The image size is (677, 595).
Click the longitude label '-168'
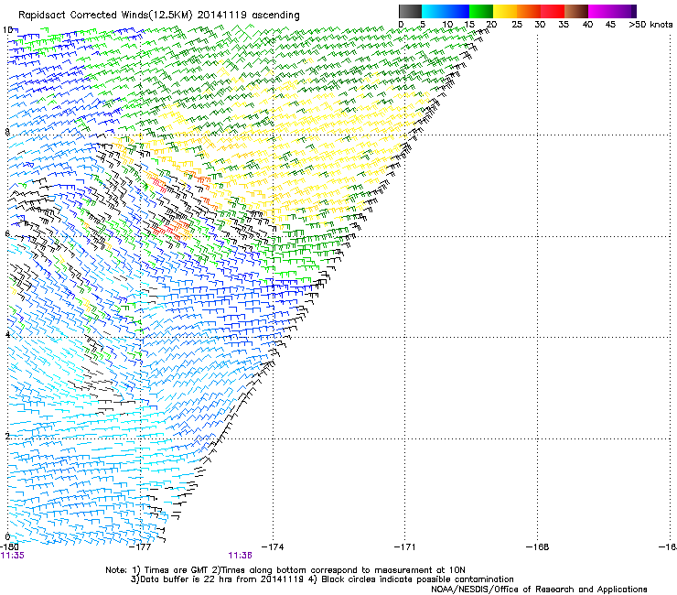pyautogui.click(x=538, y=547)
